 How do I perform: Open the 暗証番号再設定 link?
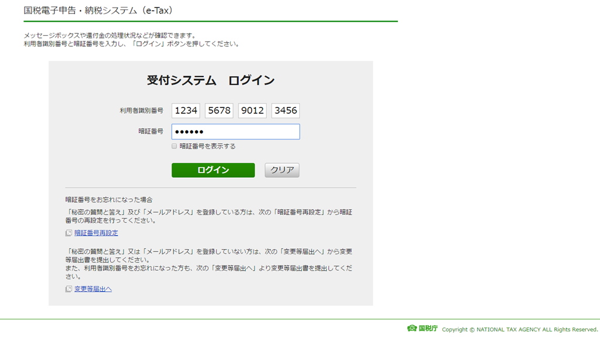click(x=96, y=233)
